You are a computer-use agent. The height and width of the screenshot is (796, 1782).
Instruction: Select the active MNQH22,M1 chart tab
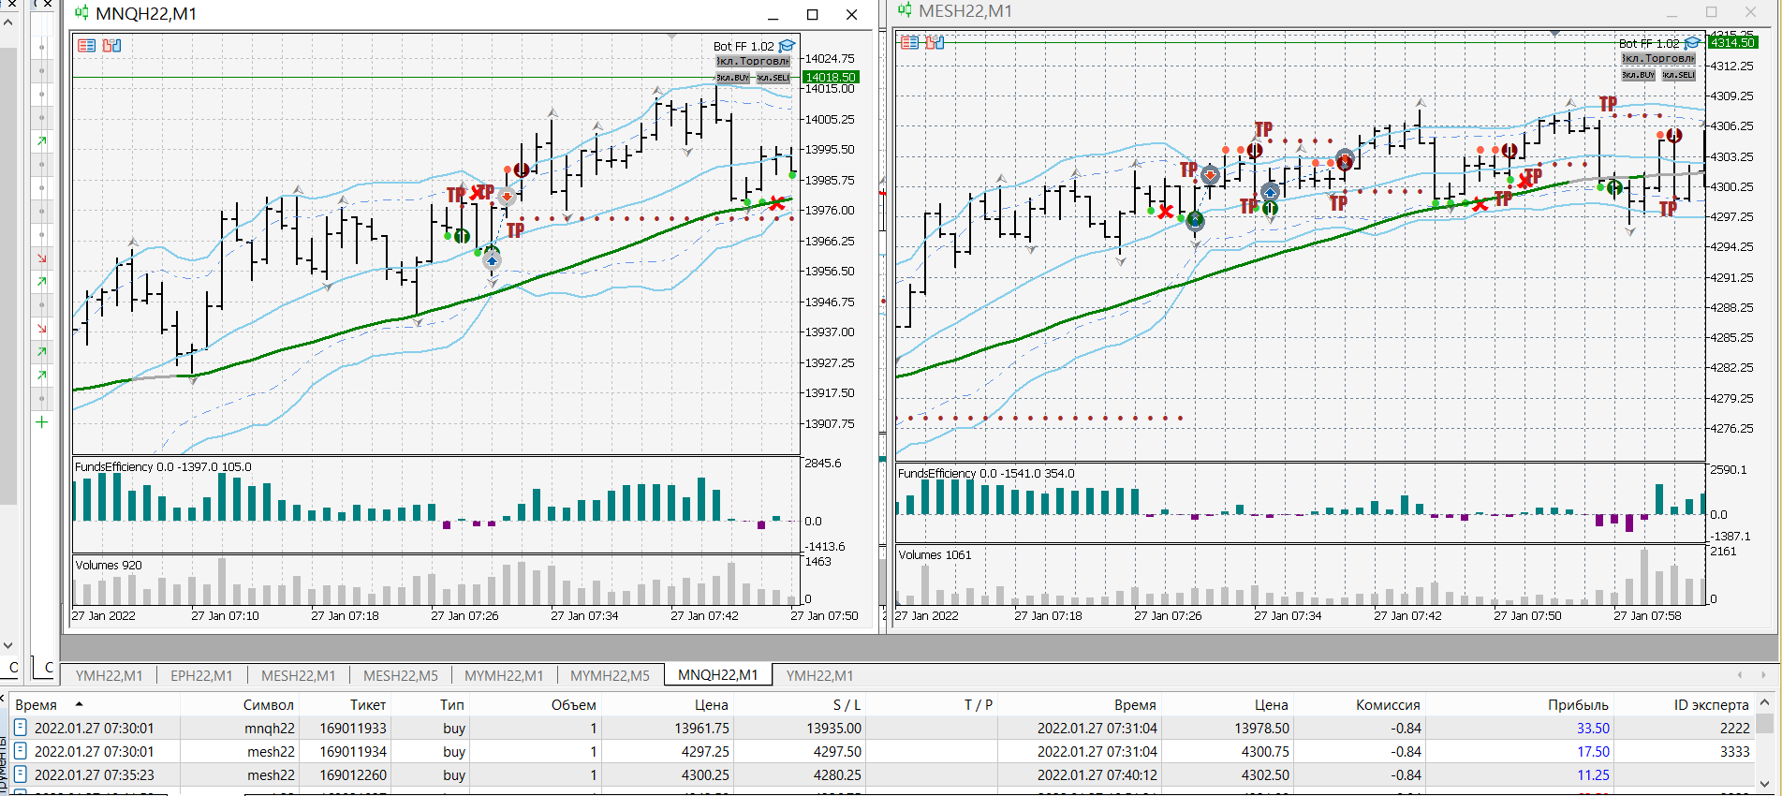pyautogui.click(x=717, y=674)
